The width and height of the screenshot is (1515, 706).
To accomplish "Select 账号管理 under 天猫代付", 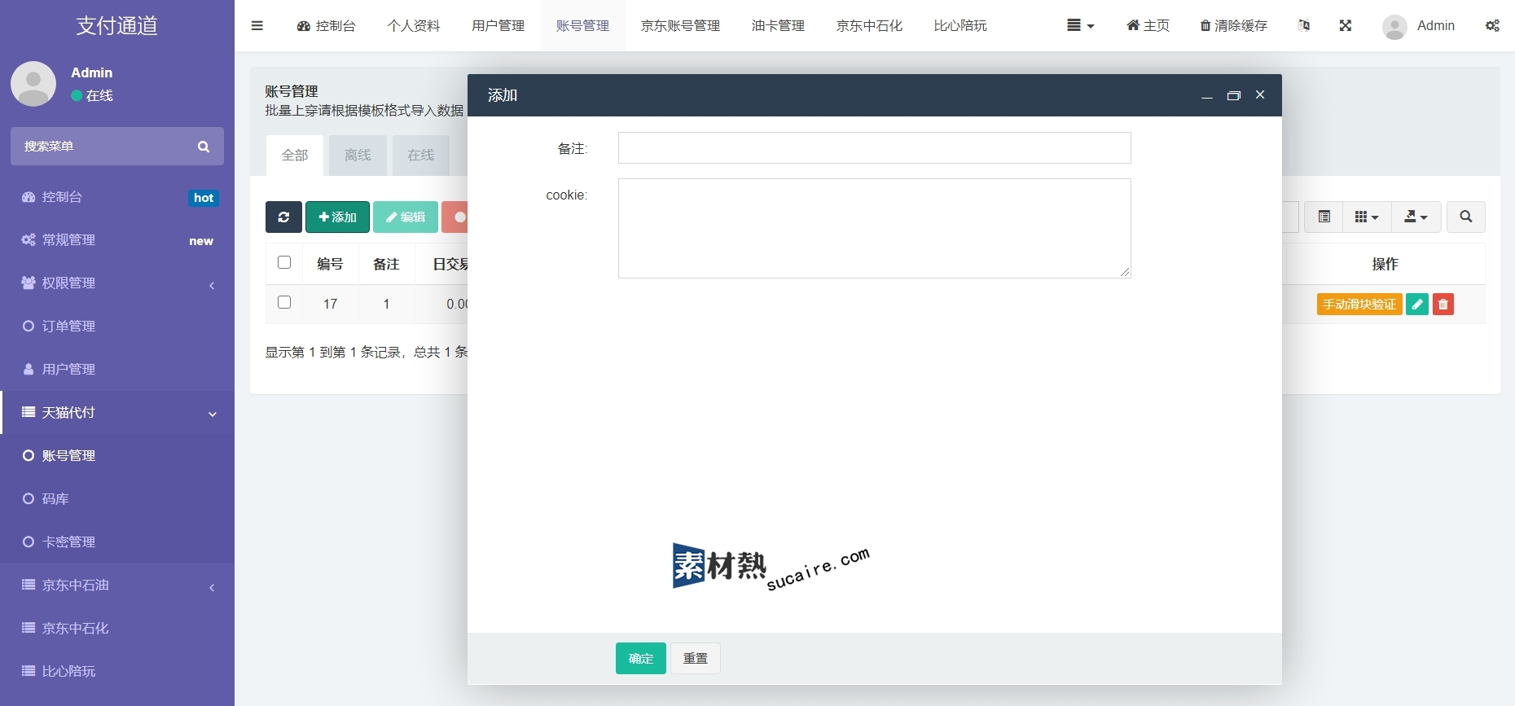I will coord(117,456).
